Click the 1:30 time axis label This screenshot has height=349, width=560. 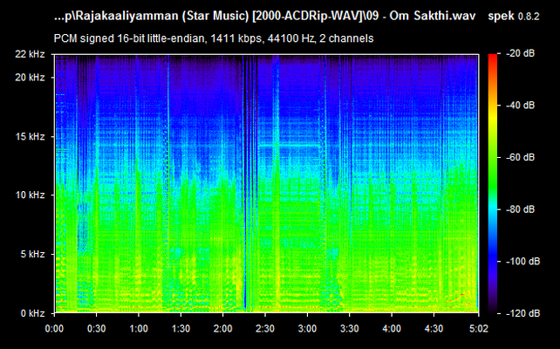point(181,328)
